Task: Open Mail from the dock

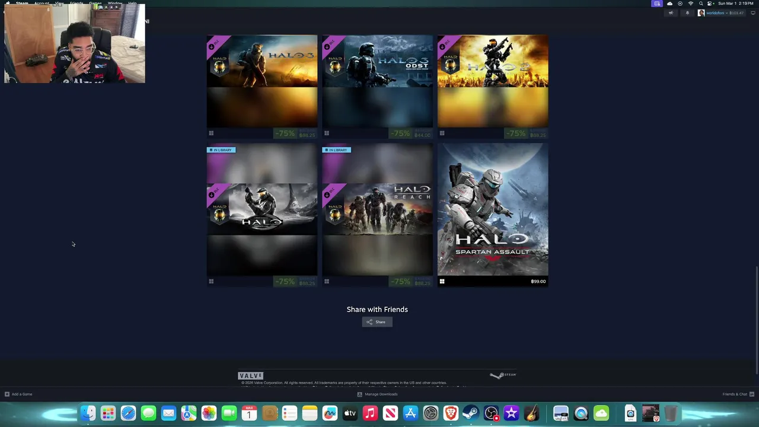Action: 168,413
